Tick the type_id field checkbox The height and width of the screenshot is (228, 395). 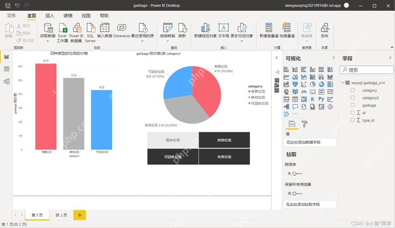pyautogui.click(x=353, y=120)
